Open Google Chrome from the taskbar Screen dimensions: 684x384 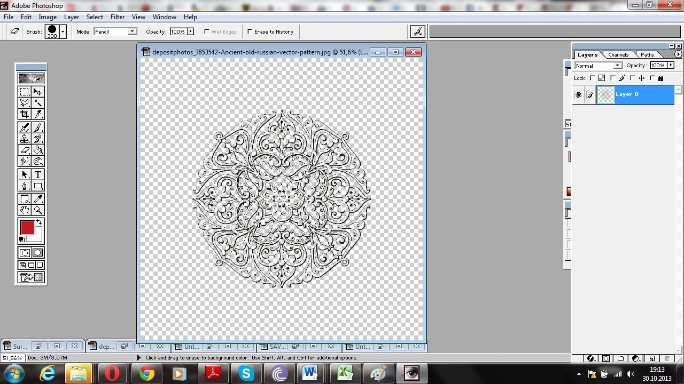[146, 373]
